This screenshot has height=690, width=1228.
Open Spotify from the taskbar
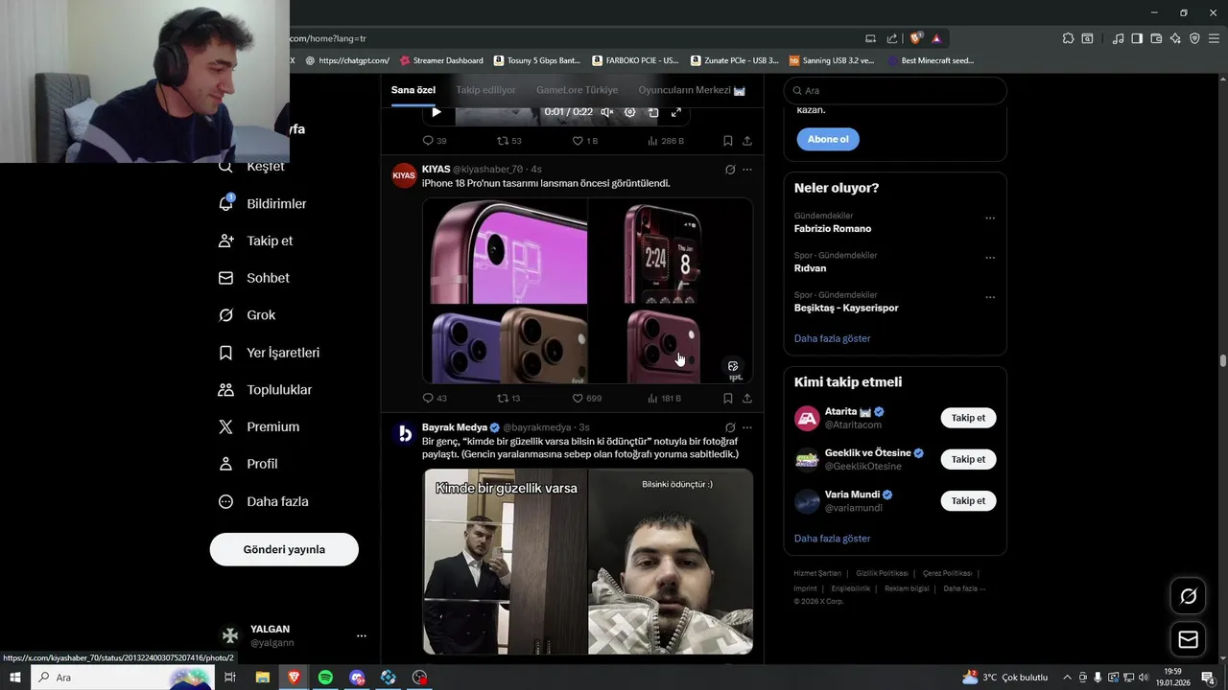[325, 678]
